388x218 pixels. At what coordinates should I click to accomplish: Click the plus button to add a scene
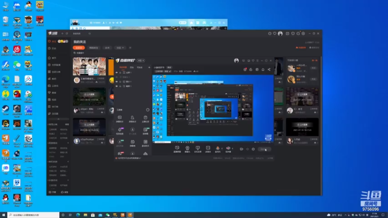coord(149,67)
